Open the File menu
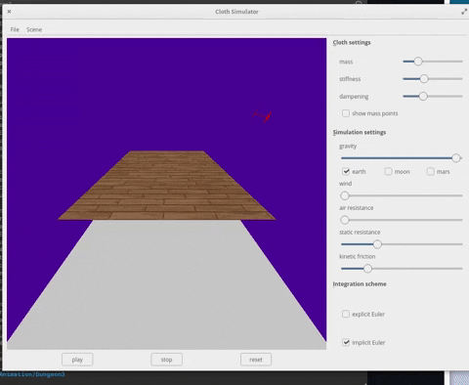Image resolution: width=469 pixels, height=385 pixels. click(15, 29)
